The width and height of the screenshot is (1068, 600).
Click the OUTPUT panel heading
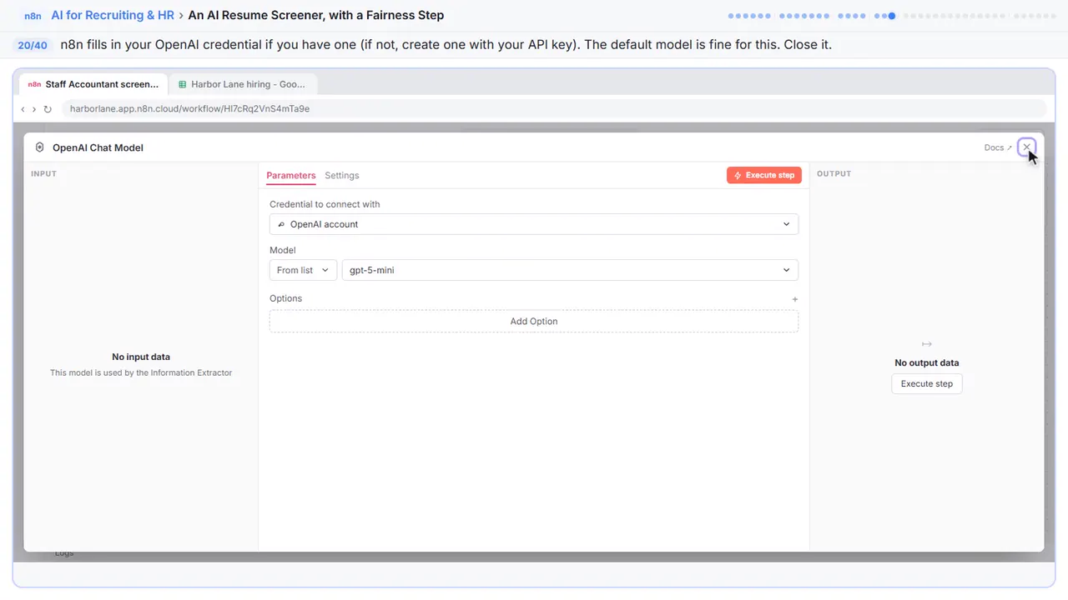pyautogui.click(x=834, y=174)
